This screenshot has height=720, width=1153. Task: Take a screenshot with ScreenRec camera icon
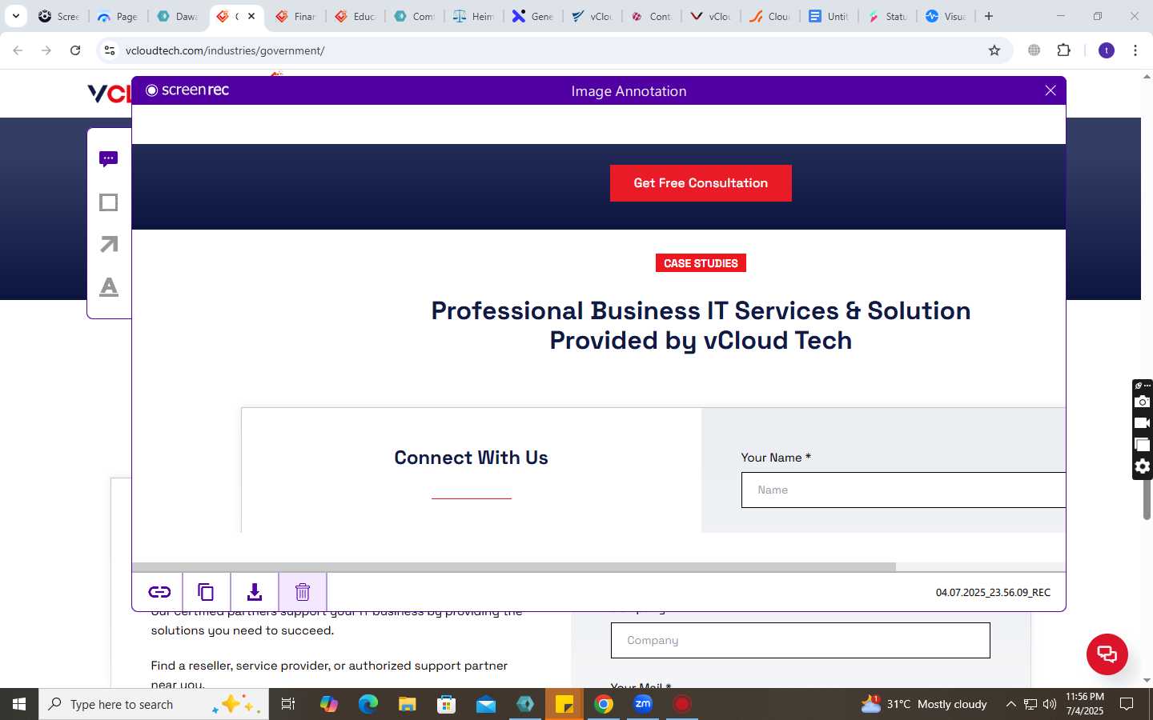coord(1143,402)
